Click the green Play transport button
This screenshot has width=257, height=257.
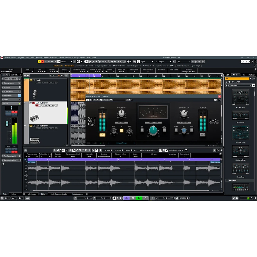click(x=139, y=198)
